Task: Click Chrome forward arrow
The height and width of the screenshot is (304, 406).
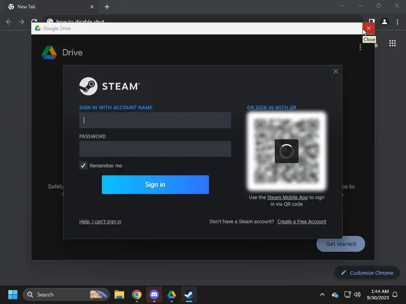Action: coord(21,22)
